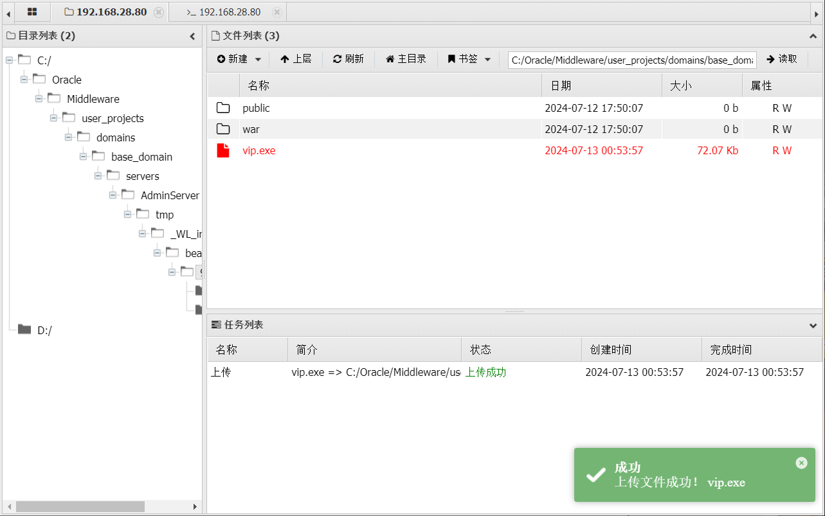The height and width of the screenshot is (516, 825).
Task: Open the 书签 bookmarks dropdown
Action: click(x=469, y=59)
